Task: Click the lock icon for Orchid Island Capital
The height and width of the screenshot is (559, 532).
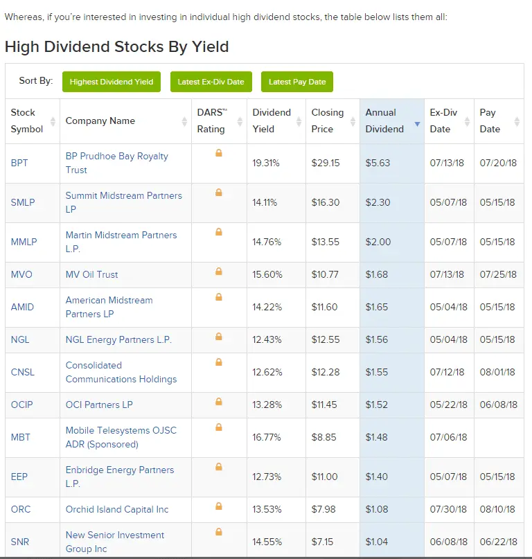Action: pyautogui.click(x=219, y=506)
